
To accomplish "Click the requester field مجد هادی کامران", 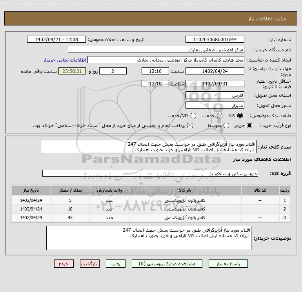I will tap(166, 60).
